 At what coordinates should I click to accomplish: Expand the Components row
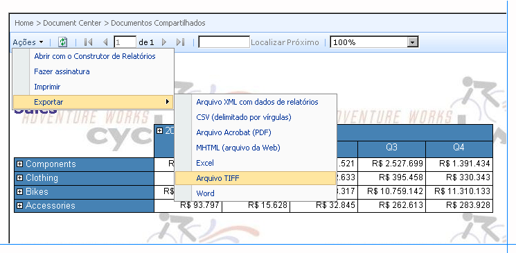(20, 164)
